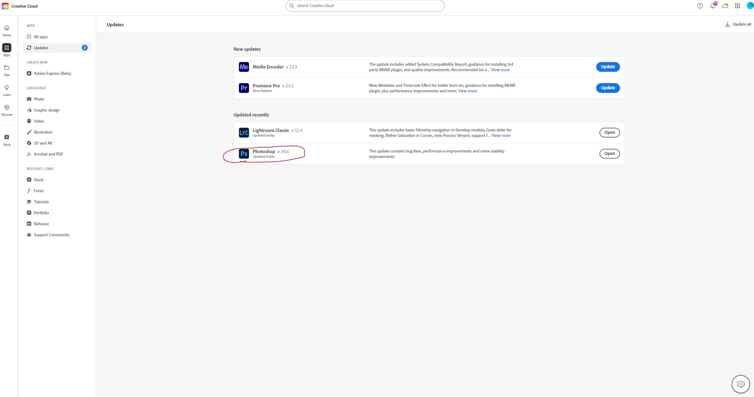Click the help question mark icon
The height and width of the screenshot is (397, 754).
pyautogui.click(x=700, y=6)
